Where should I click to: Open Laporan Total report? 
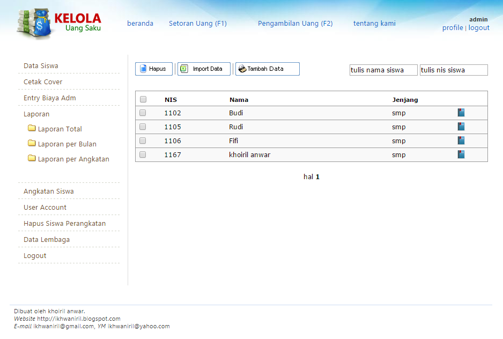pos(60,129)
